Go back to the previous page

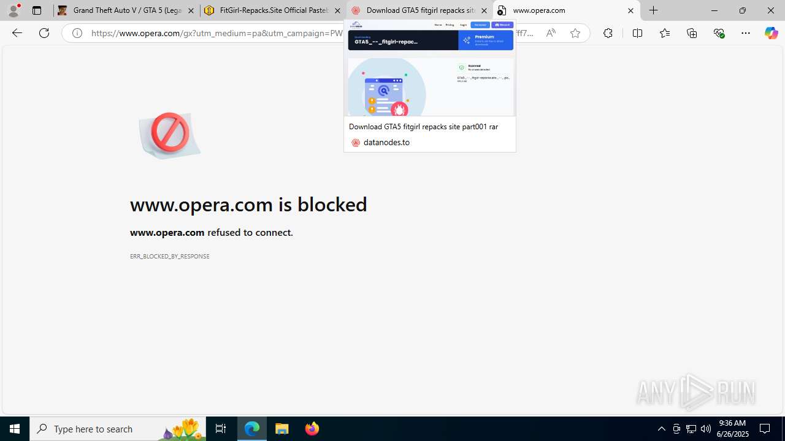tap(17, 33)
